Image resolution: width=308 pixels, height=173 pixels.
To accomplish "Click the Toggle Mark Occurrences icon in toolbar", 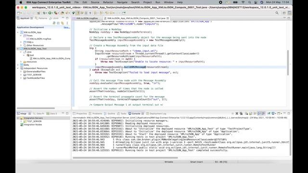I will pyautogui.click(x=78, y=13).
